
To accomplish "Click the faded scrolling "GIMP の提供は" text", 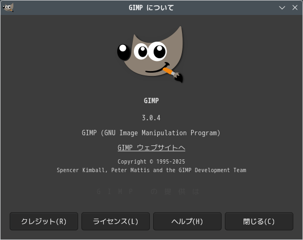I will [x=148, y=191].
